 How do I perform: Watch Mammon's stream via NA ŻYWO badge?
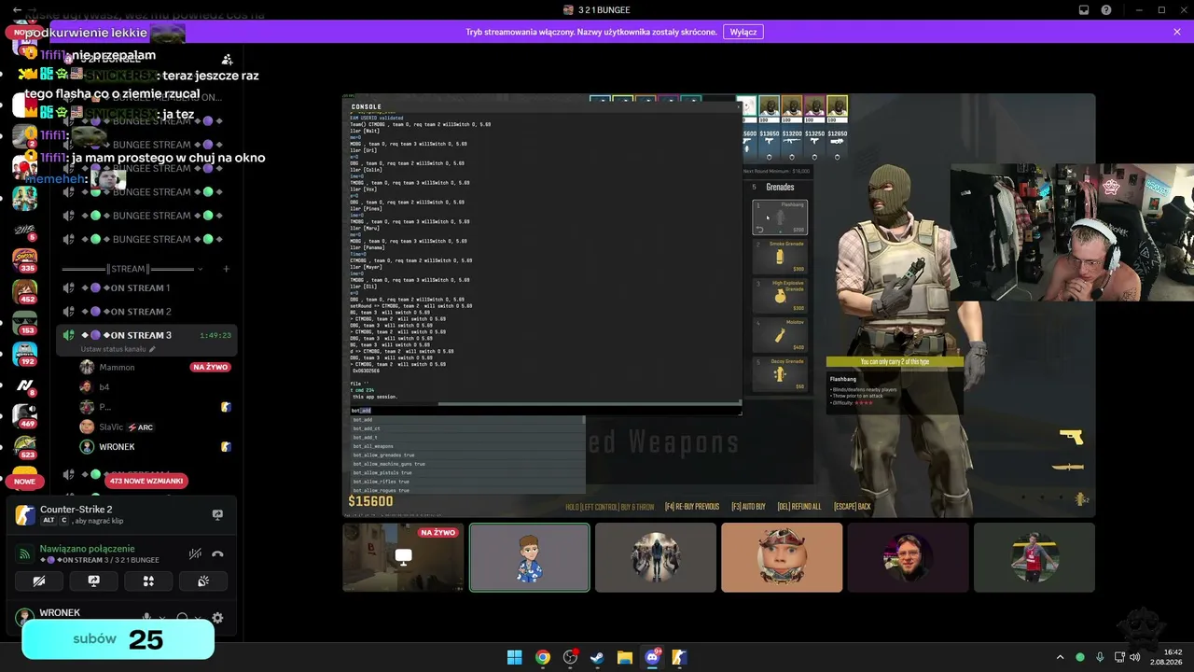coord(211,367)
